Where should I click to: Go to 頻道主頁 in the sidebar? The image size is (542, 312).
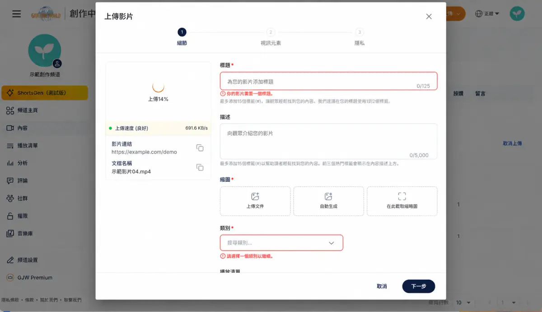pos(45,110)
